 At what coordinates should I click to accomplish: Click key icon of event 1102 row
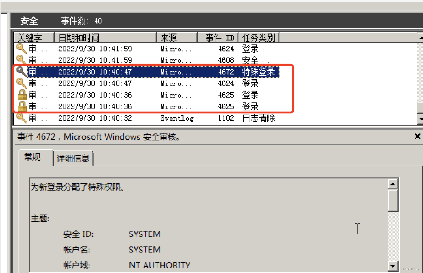22,118
